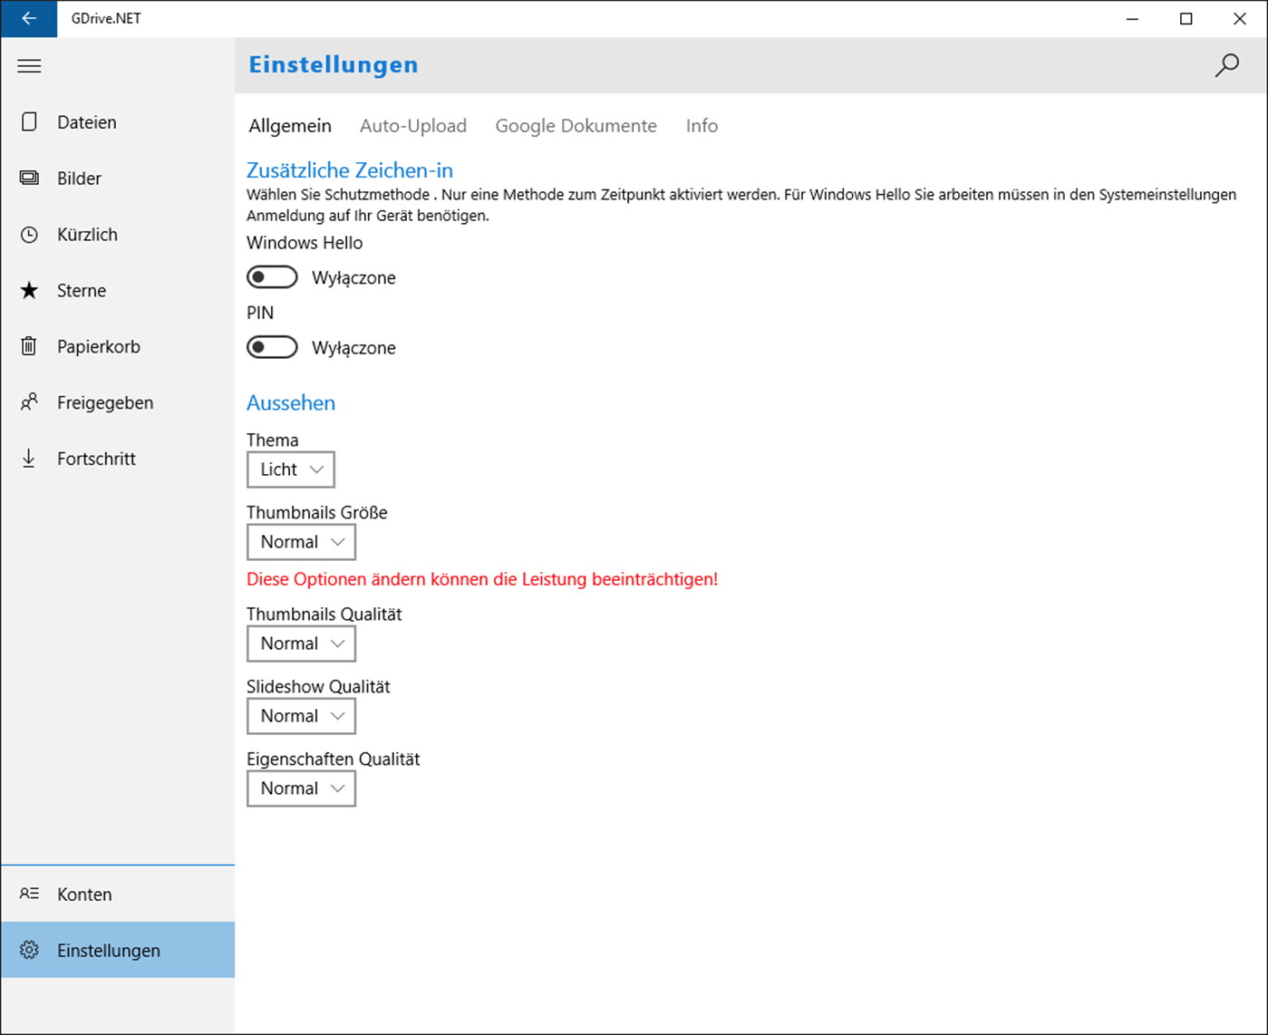Toggle the Windows Hello switch
Image resolution: width=1268 pixels, height=1035 pixels.
point(272,277)
